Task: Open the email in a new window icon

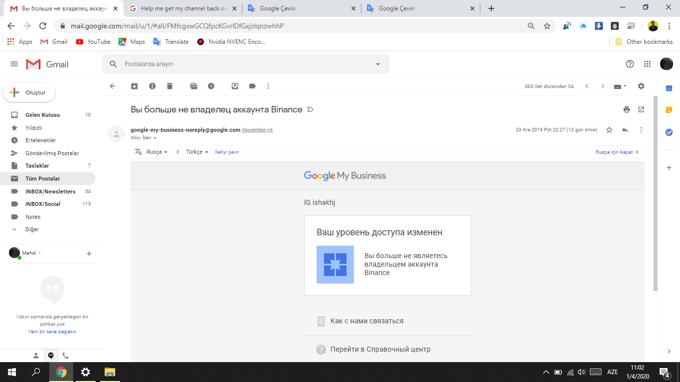Action: pos(641,109)
